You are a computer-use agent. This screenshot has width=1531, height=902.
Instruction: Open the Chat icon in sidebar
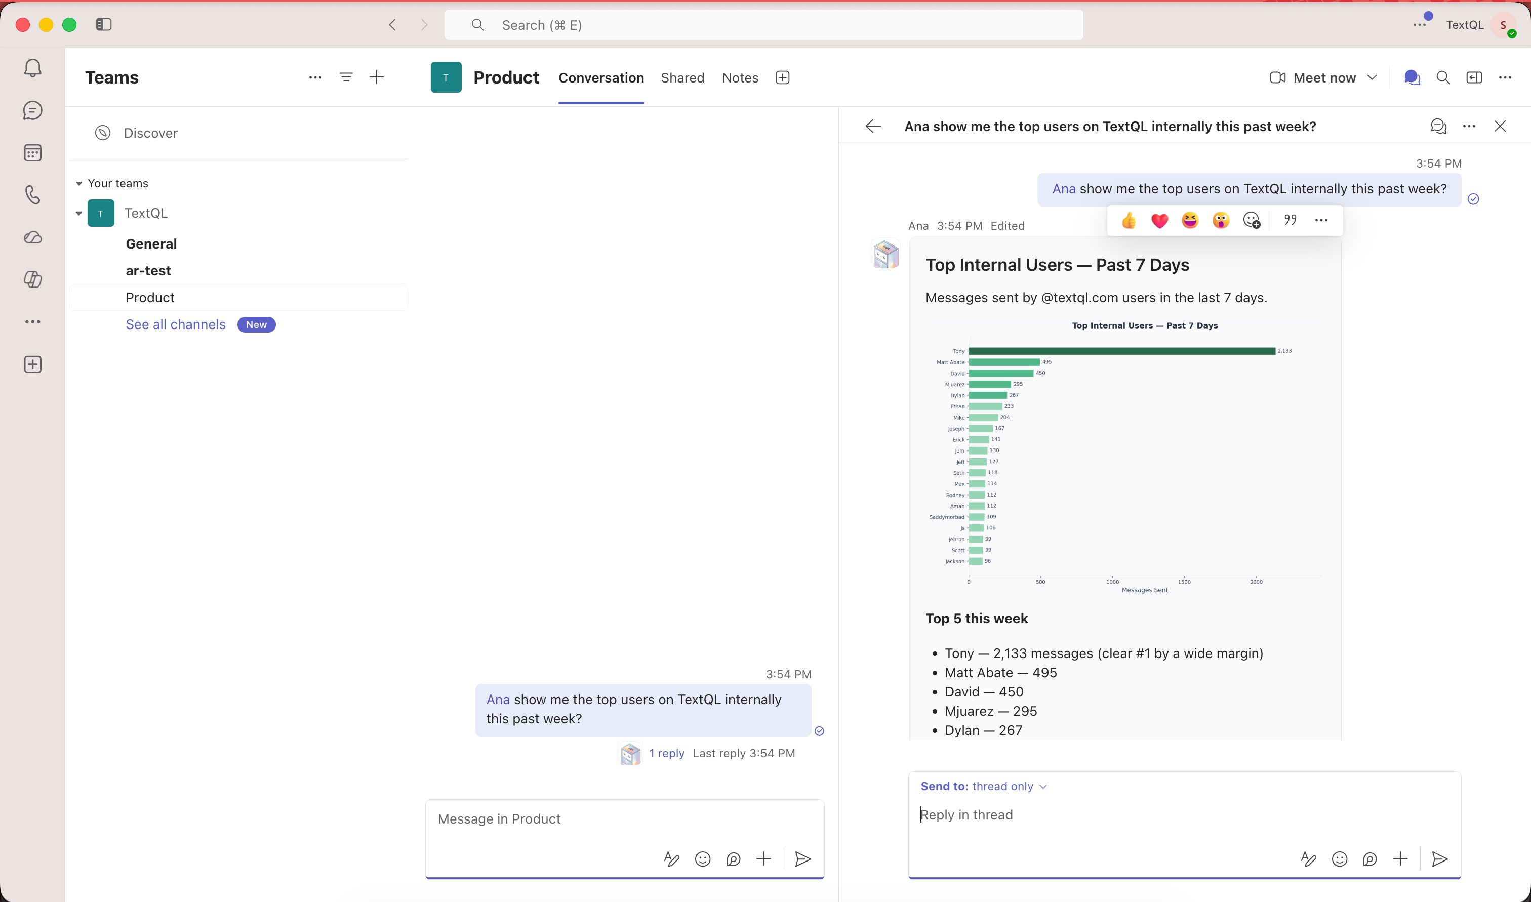pos(33,110)
